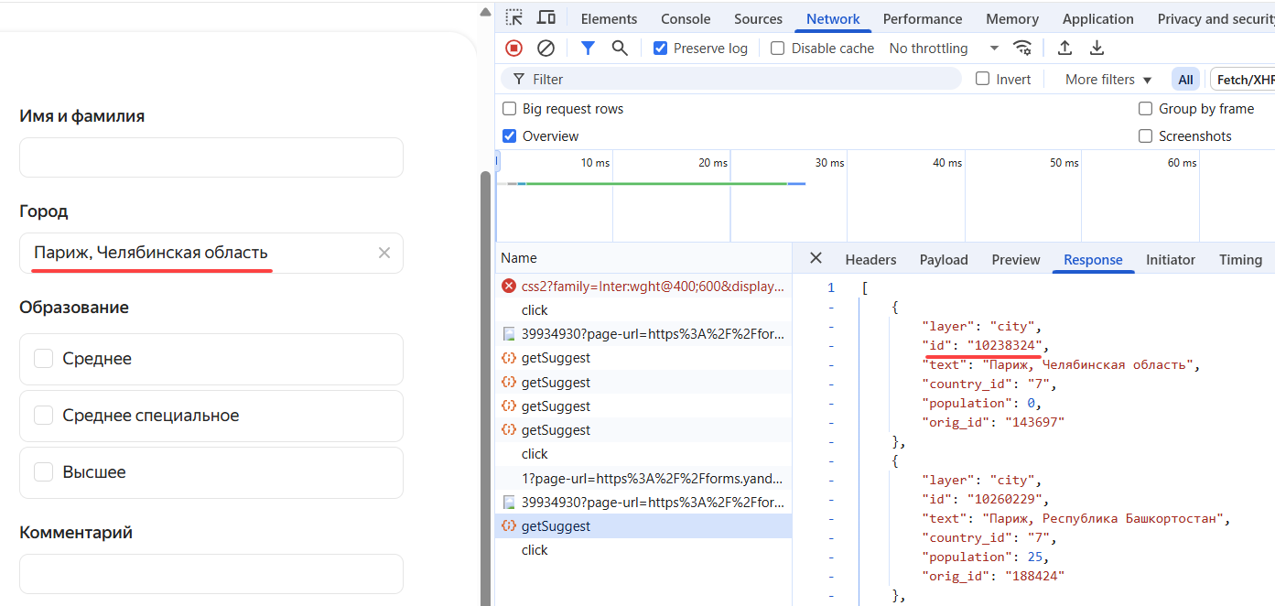Image resolution: width=1275 pixels, height=606 pixels.
Task: Expand the More filters dropdown
Action: [1108, 80]
